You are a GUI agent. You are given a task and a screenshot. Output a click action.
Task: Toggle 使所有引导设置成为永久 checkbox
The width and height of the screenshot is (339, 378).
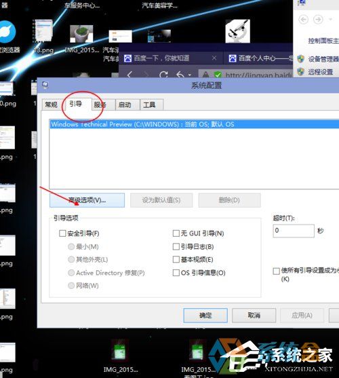[276, 271]
